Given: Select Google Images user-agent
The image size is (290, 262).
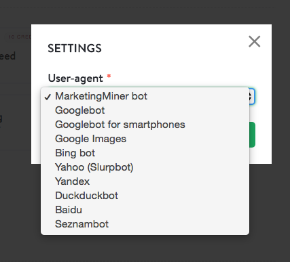Looking at the screenshot, I should pyautogui.click(x=145, y=139).
